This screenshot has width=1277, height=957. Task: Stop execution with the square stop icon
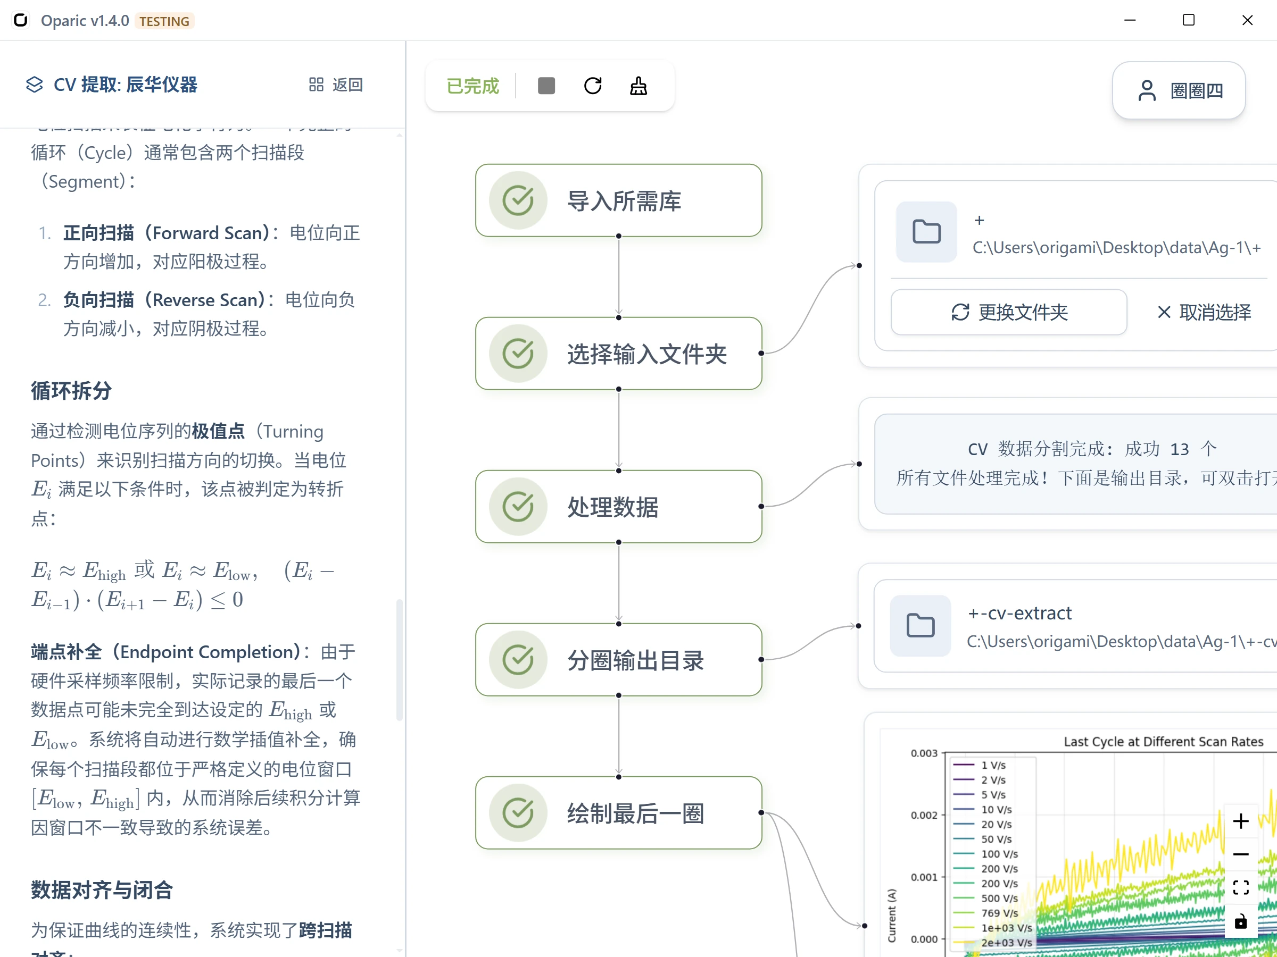click(x=546, y=86)
